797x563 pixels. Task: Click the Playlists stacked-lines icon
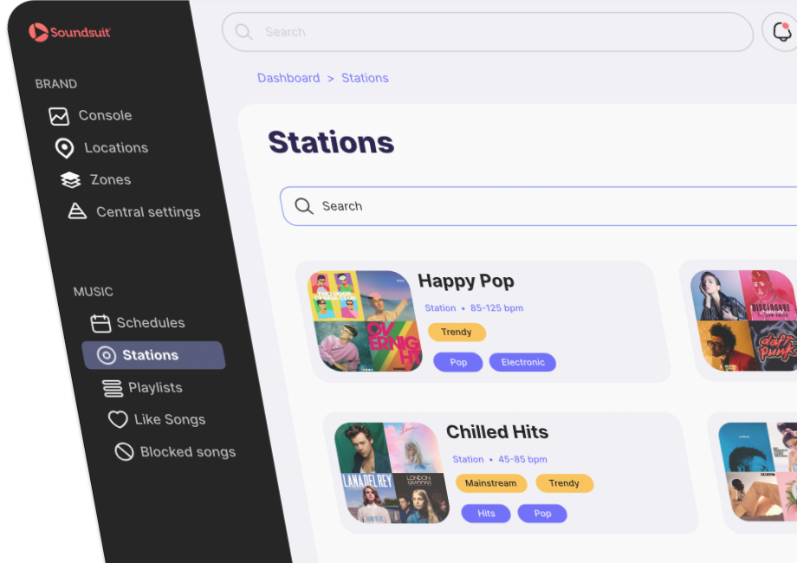[x=113, y=388]
